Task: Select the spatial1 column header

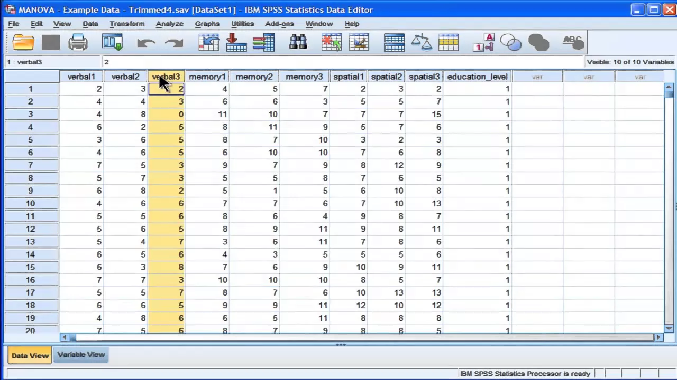Action: point(349,77)
